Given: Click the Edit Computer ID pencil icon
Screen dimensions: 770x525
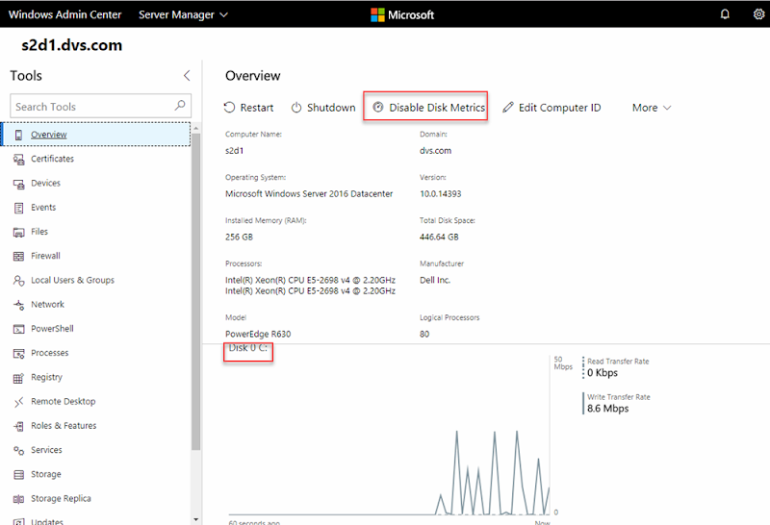Looking at the screenshot, I should coord(508,107).
